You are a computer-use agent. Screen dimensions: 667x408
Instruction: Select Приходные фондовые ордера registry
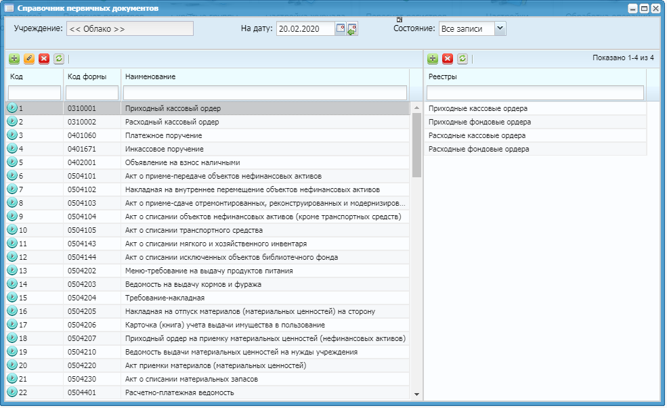point(535,122)
